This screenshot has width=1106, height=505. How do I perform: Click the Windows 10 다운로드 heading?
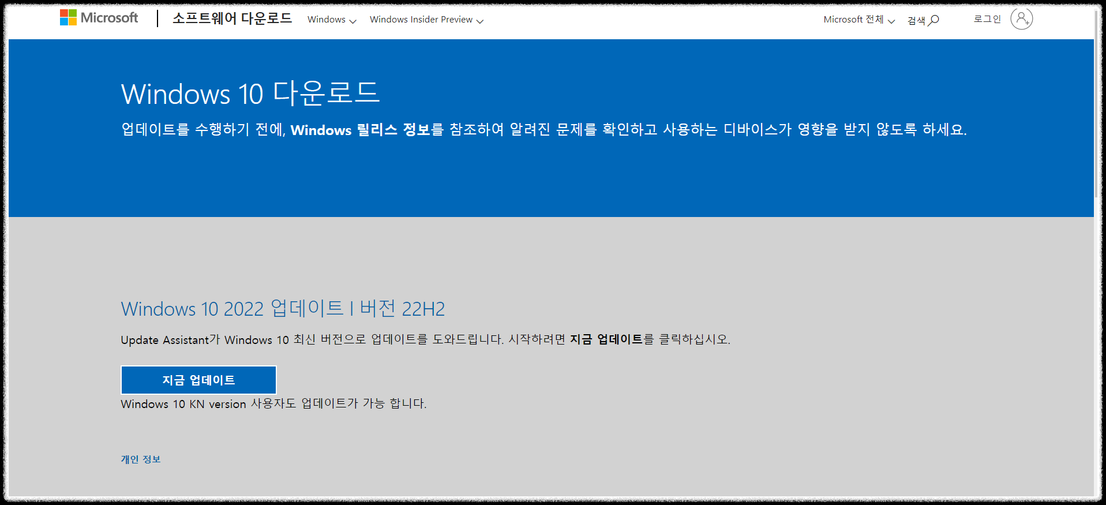click(x=250, y=93)
